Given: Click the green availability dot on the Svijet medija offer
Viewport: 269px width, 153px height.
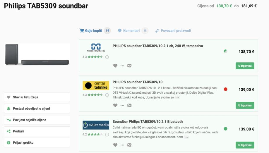Looking at the screenshot, I should [x=225, y=129].
